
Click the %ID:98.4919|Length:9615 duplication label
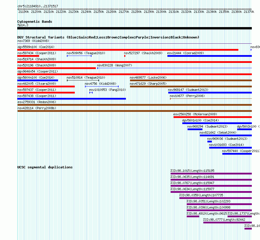click(x=207, y=213)
